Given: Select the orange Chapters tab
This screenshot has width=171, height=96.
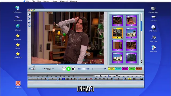Looking at the screenshot, I should (139, 69).
